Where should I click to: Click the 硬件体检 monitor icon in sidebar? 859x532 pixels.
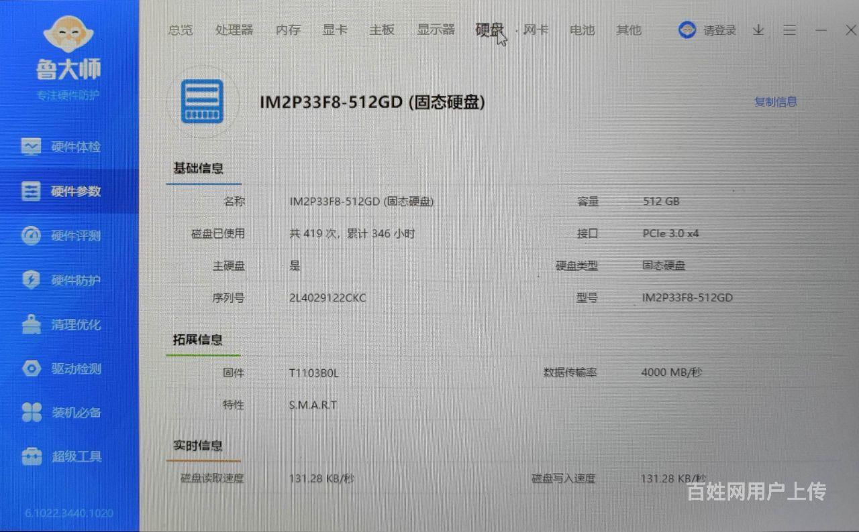(31, 146)
